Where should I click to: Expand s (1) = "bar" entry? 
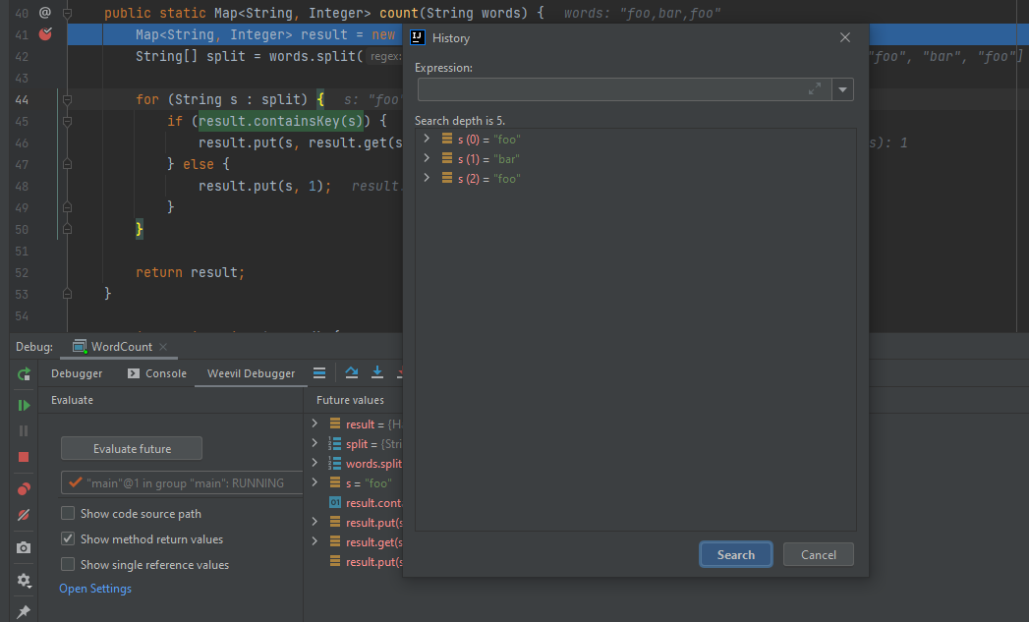(427, 158)
